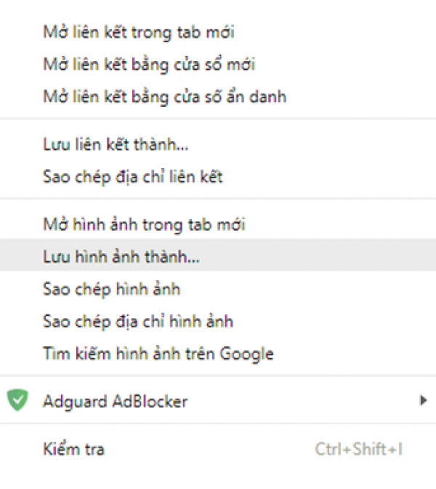
Task: Click the Ctrl+Shift+I shortcut label
Action: (x=358, y=449)
